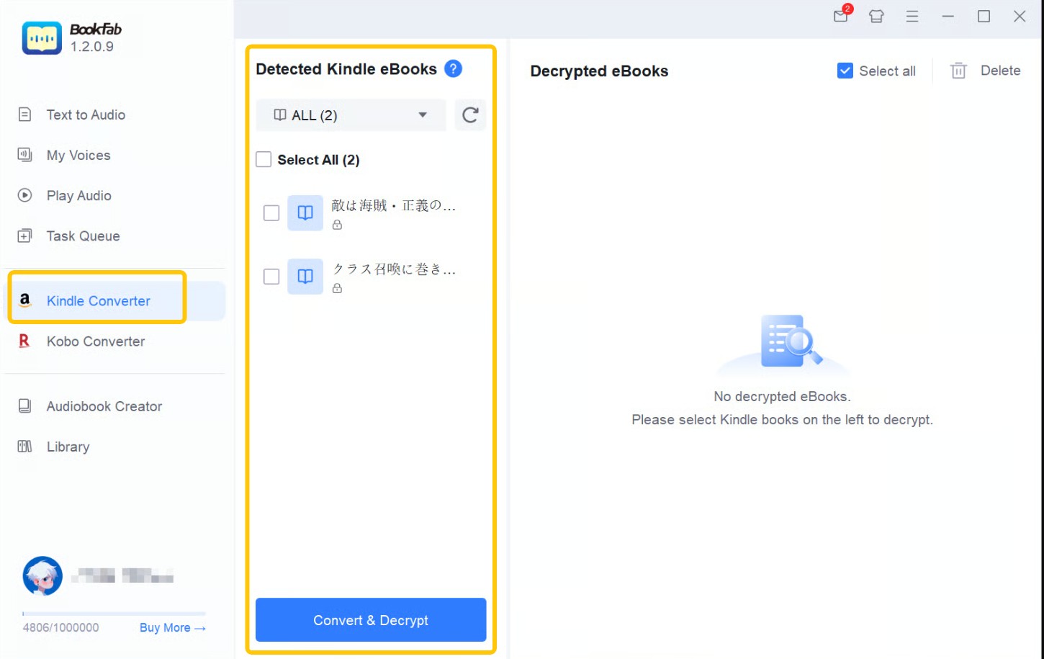Check the second eBook starting with クラス召喚
The height and width of the screenshot is (659, 1044).
pos(271,277)
